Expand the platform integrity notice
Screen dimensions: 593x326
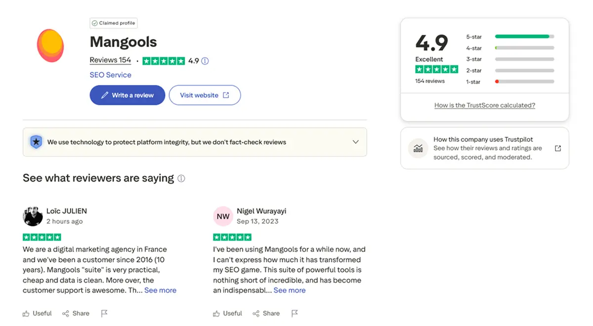355,142
